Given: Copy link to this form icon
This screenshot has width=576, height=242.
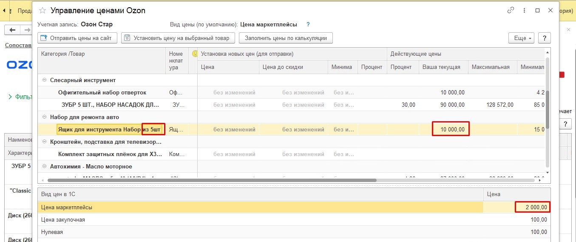Looking at the screenshot, I should pyautogui.click(x=511, y=10).
